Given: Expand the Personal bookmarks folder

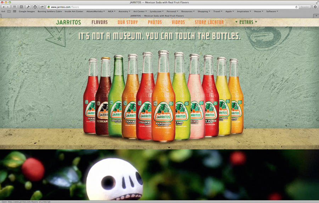Looking at the screenshot, I should 172,11.
